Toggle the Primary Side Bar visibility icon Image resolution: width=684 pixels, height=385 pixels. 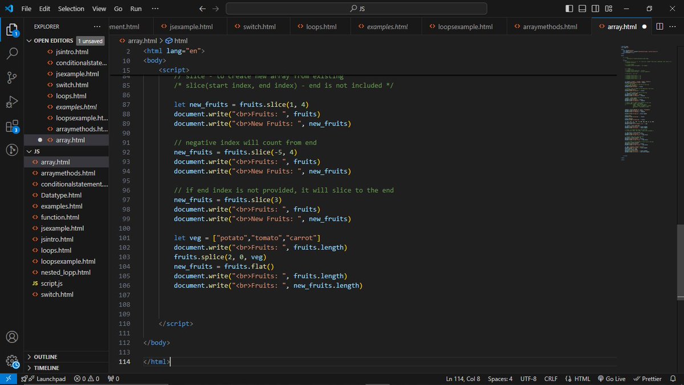click(x=568, y=9)
